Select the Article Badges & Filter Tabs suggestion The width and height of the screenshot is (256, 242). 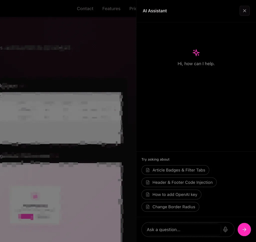pos(175,170)
